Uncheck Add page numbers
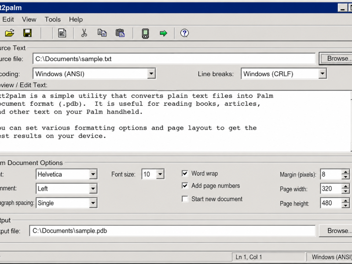Image resolution: width=352 pixels, height=264 pixels. point(185,186)
